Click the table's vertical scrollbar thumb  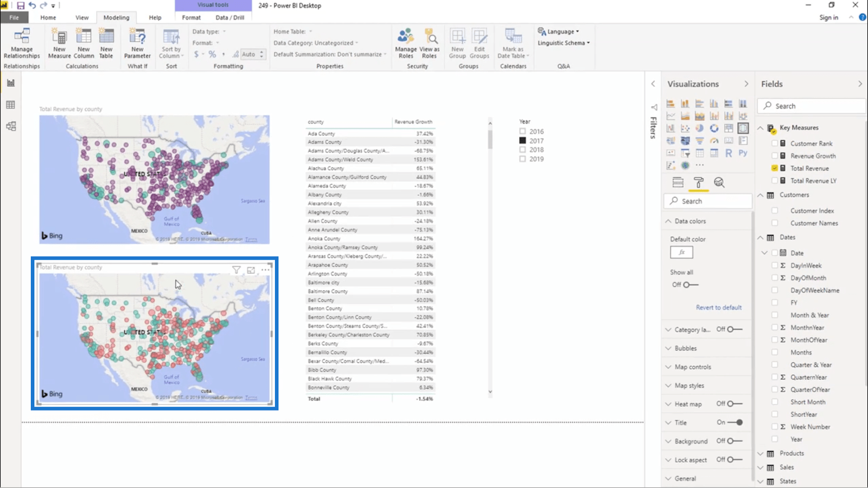pos(490,139)
